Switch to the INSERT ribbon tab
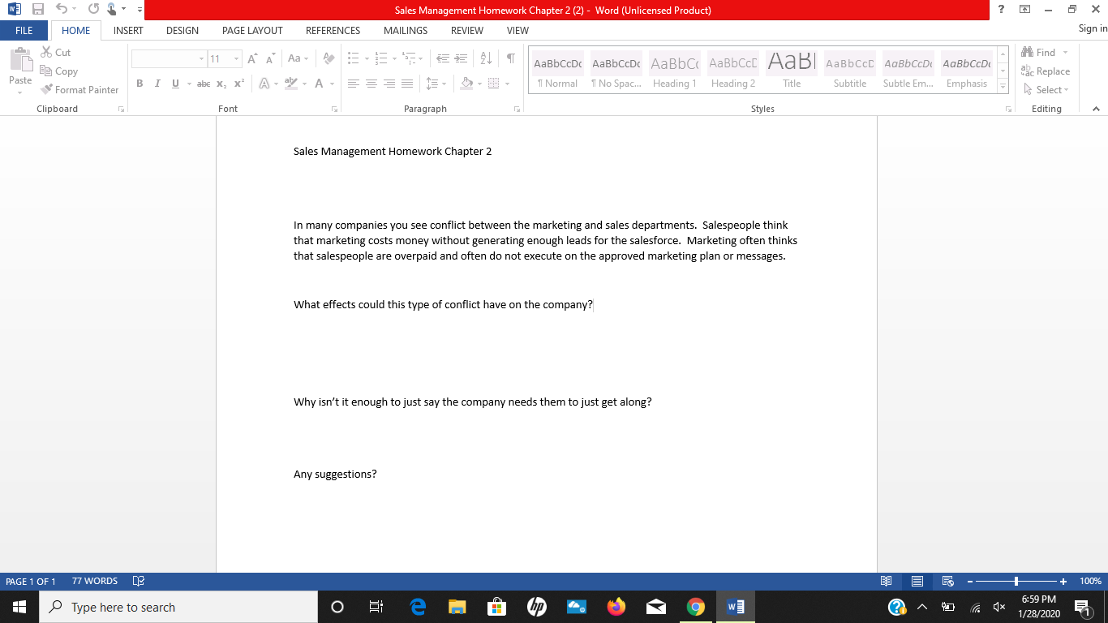 [127, 30]
